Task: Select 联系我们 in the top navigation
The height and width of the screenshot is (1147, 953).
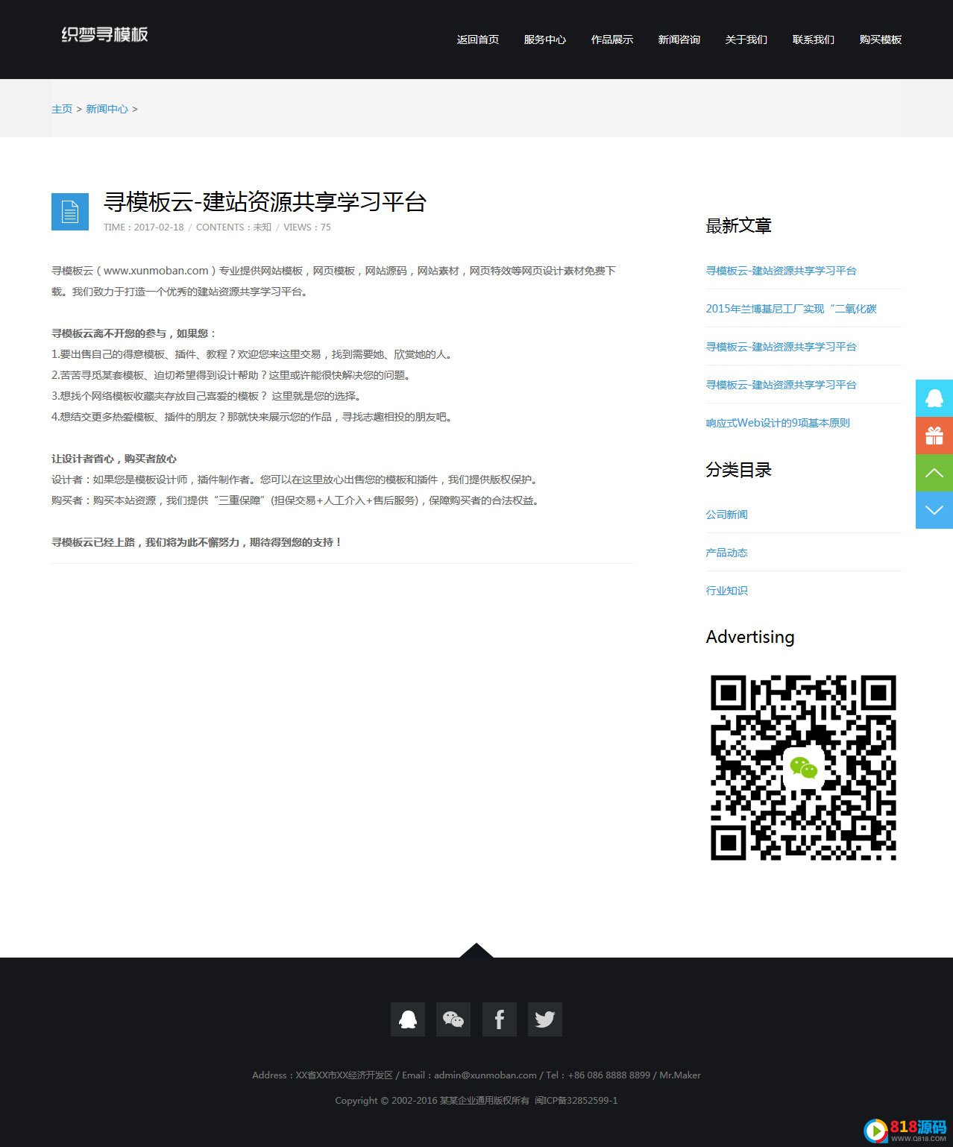Action: (814, 40)
